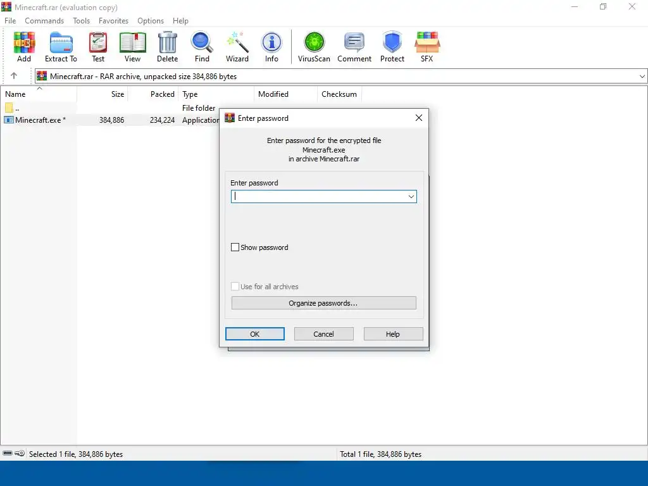Sort by the Packed column header
This screenshot has height=486, width=648.
(x=153, y=94)
